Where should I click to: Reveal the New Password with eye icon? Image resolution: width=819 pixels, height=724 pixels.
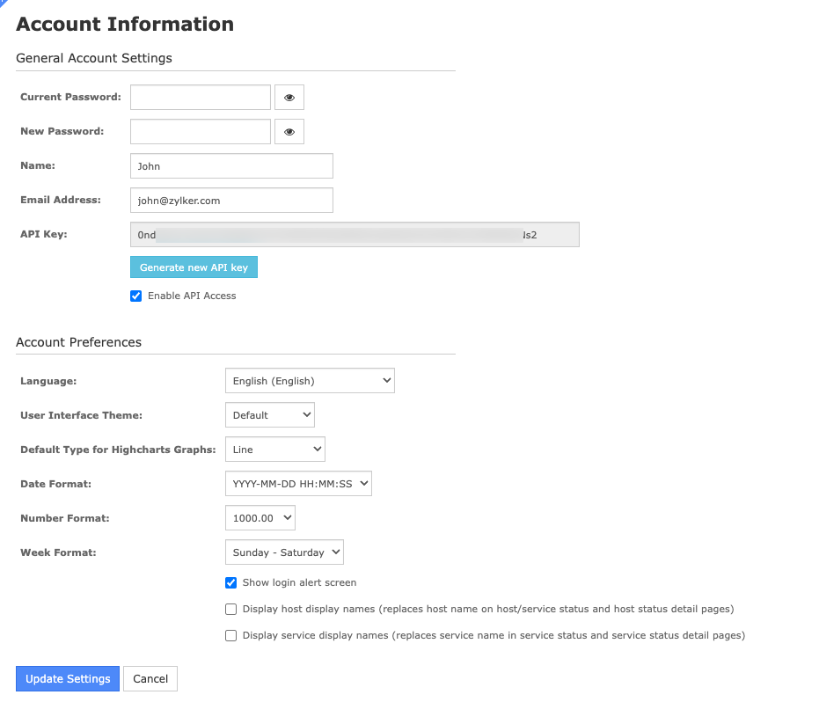tap(289, 132)
